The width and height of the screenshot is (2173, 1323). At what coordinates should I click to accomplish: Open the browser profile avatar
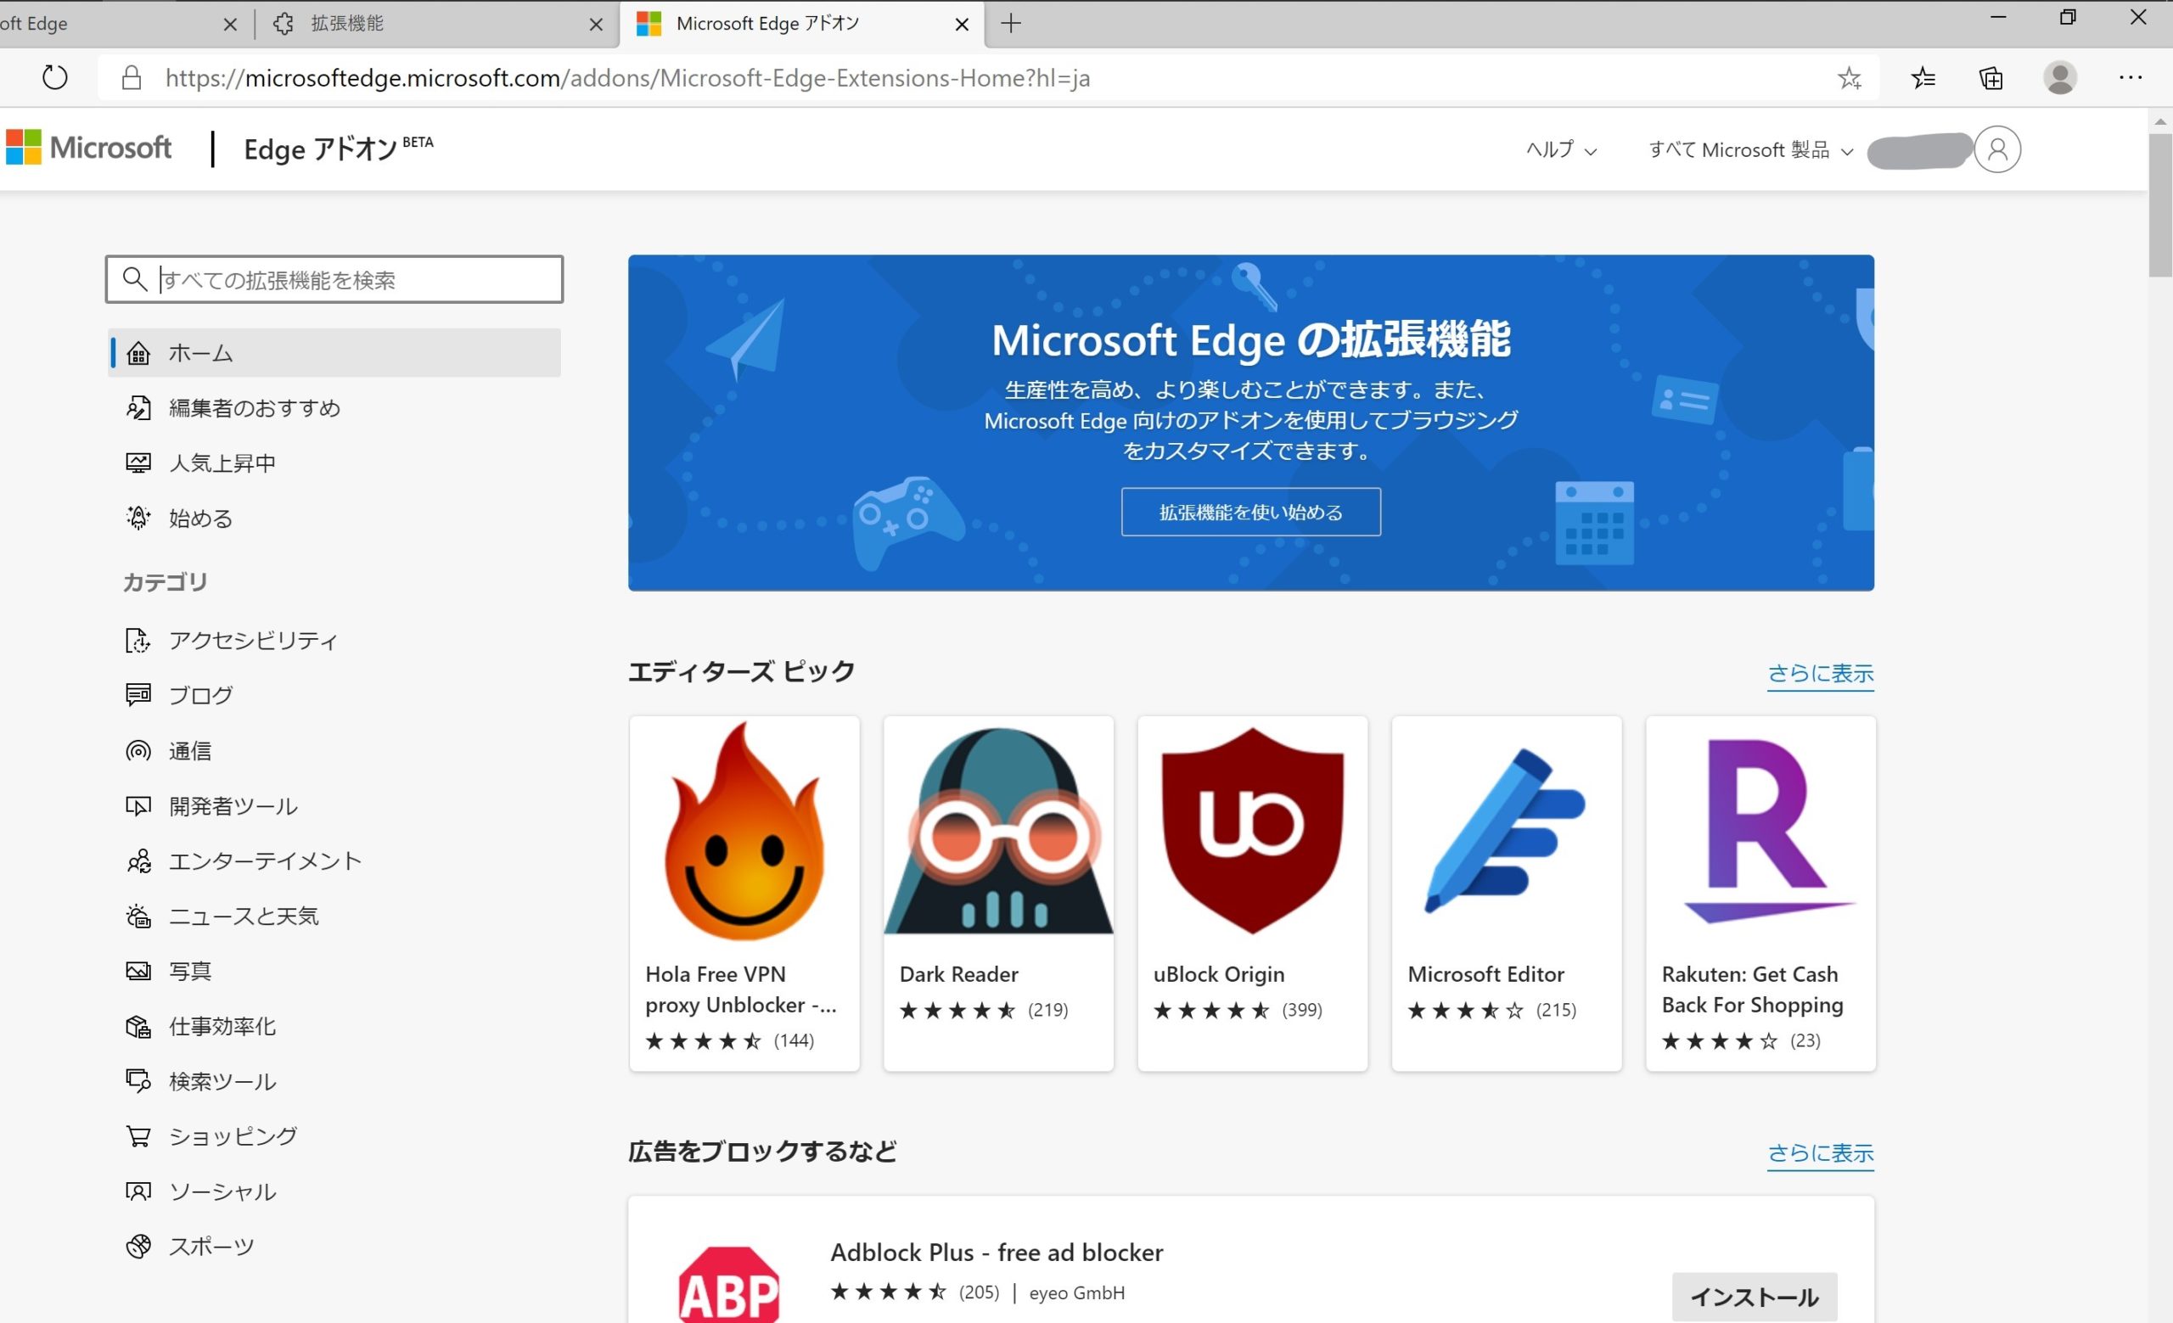[x=2059, y=77]
